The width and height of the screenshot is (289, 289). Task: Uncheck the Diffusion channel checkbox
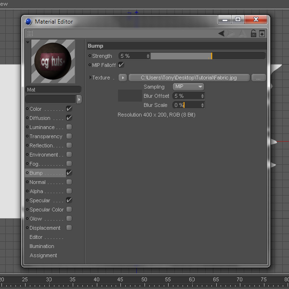click(69, 118)
